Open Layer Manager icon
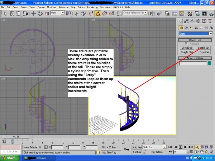Screen dimensions: 215x161 167,14
